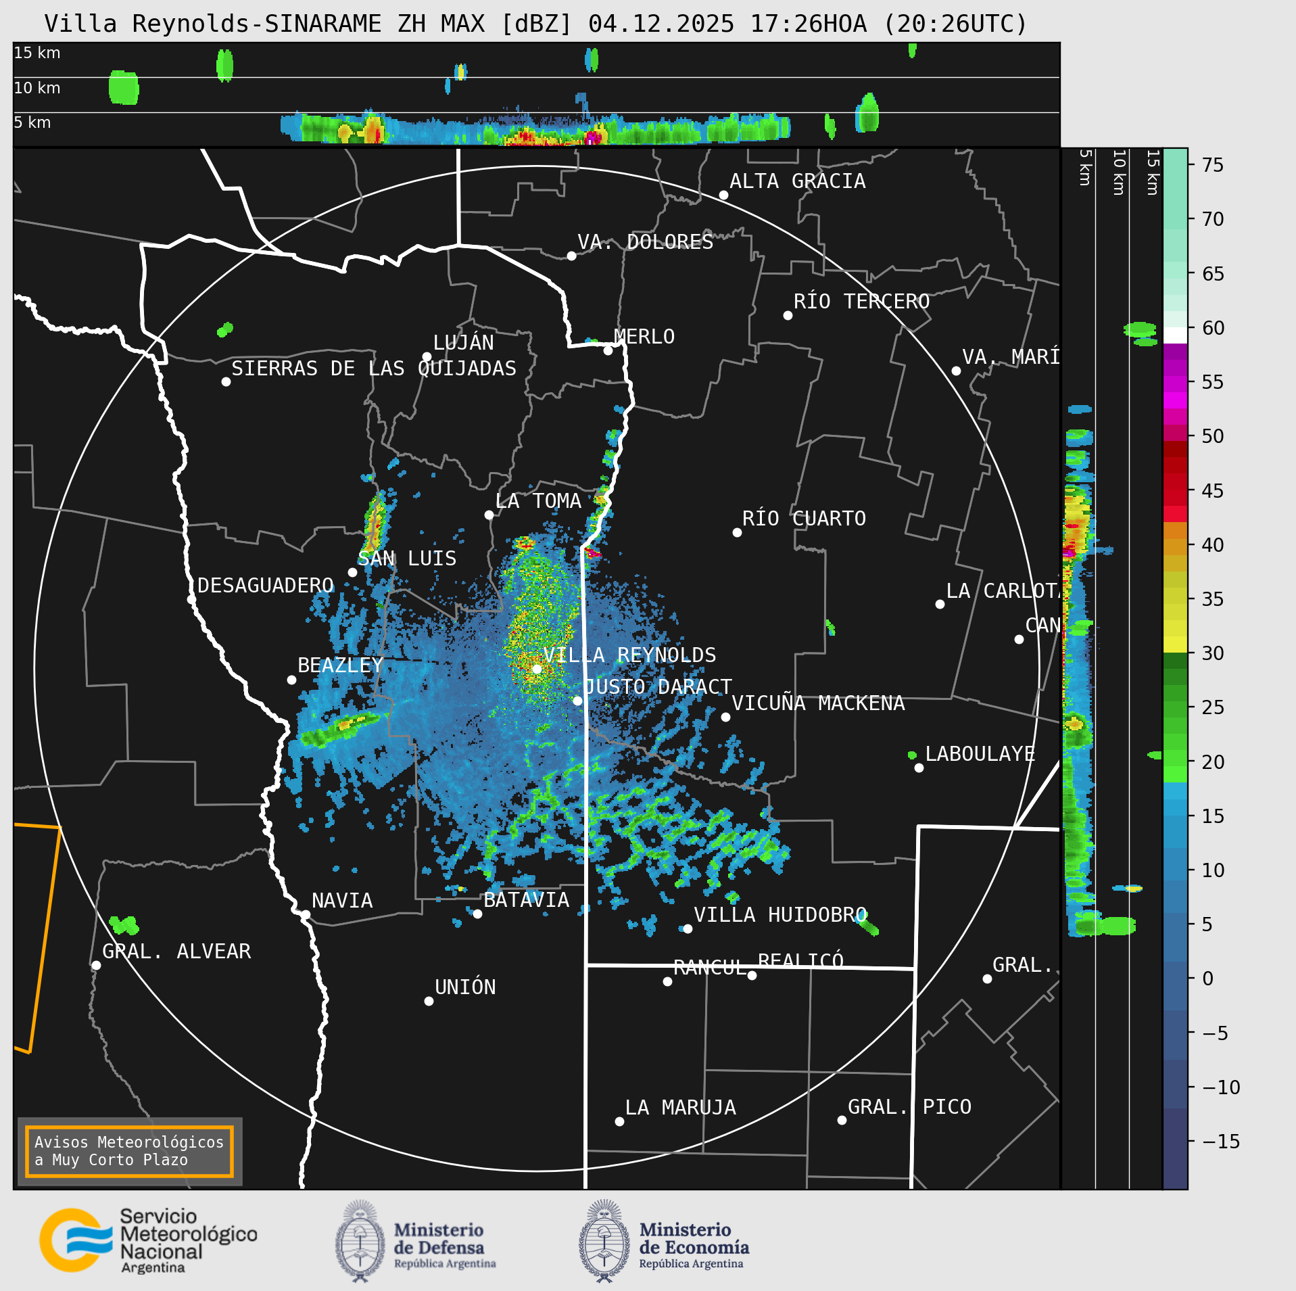
Task: Click the 45 dBZ red color band
Action: [x=1175, y=498]
